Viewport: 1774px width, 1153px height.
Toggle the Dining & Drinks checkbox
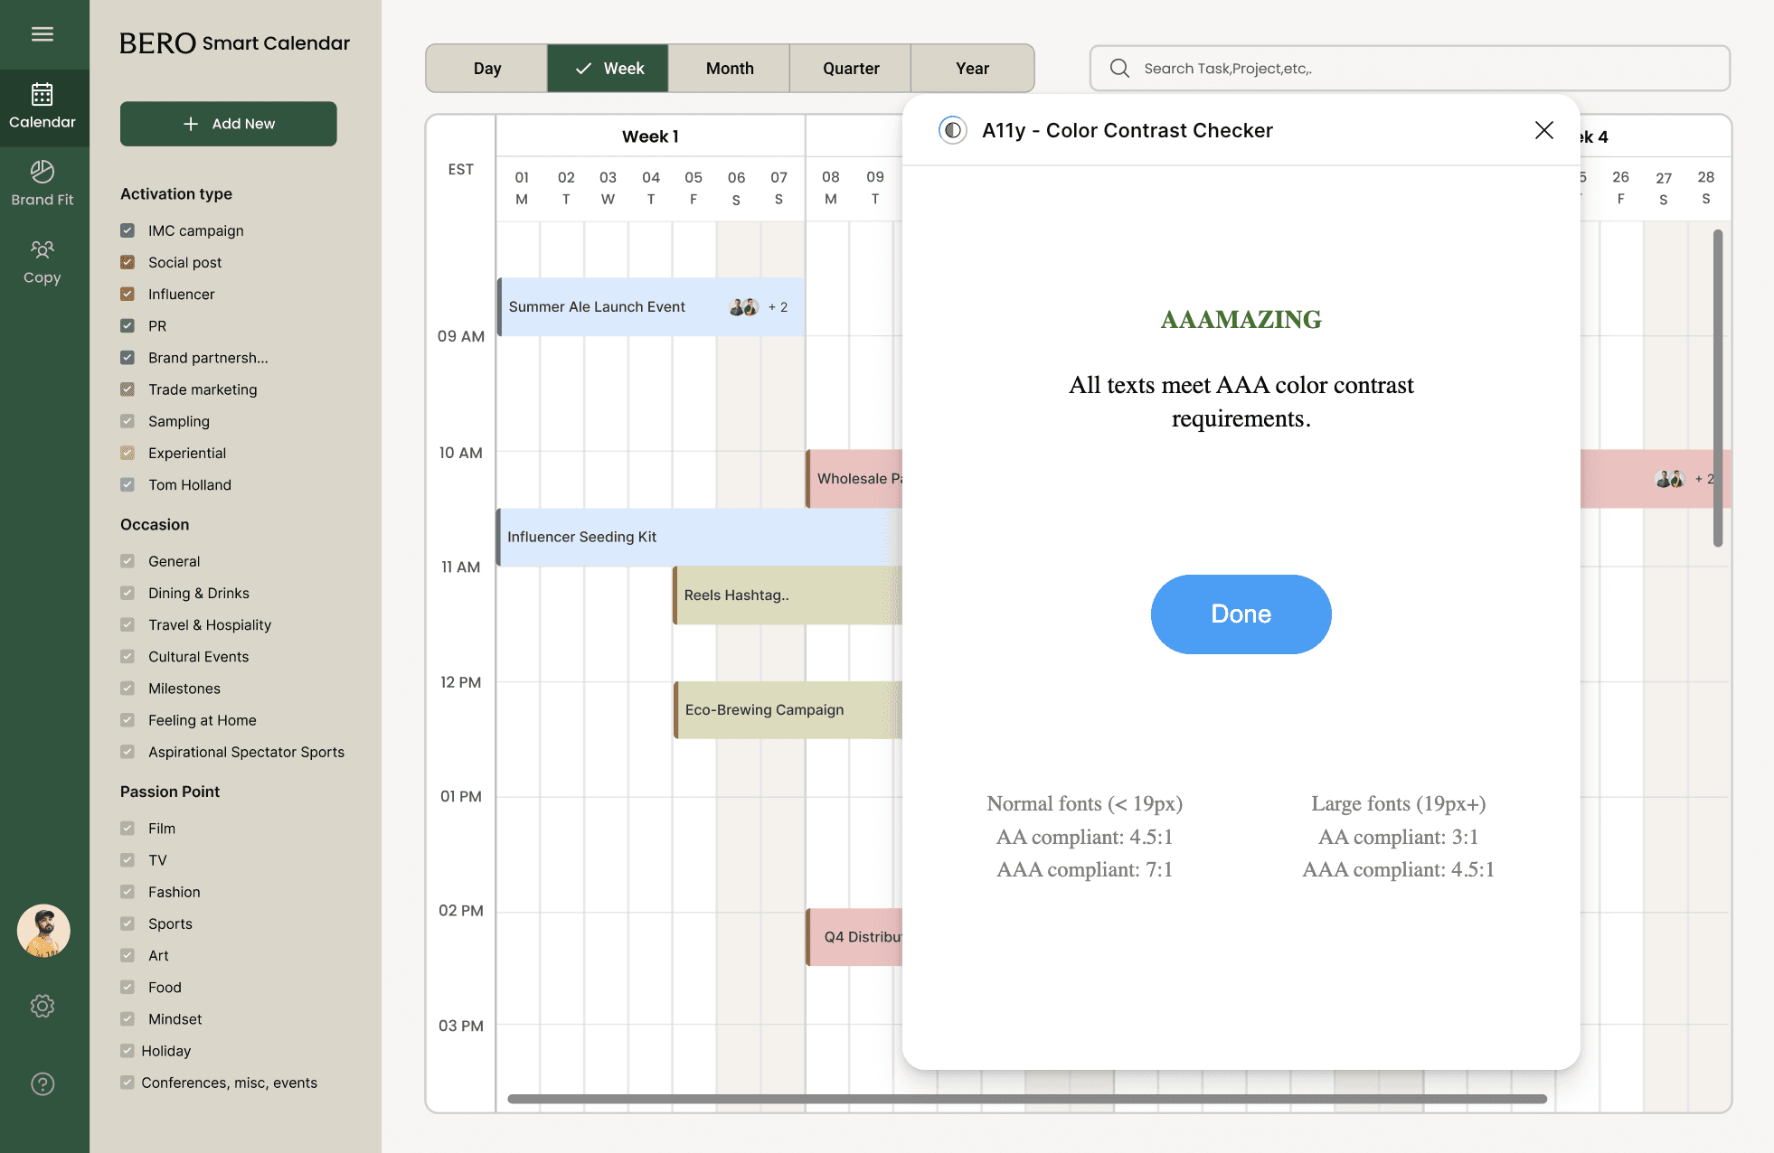point(127,593)
